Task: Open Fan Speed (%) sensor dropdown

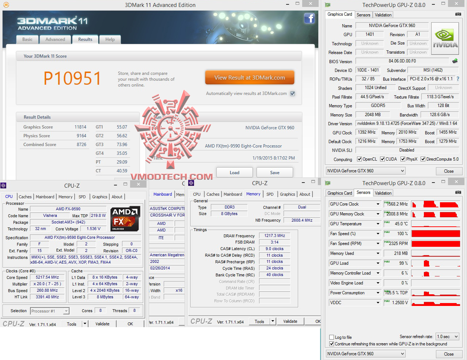Action: pos(378,234)
